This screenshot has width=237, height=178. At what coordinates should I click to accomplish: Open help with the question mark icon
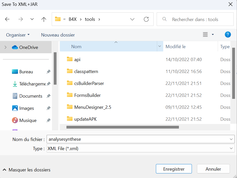point(228,35)
